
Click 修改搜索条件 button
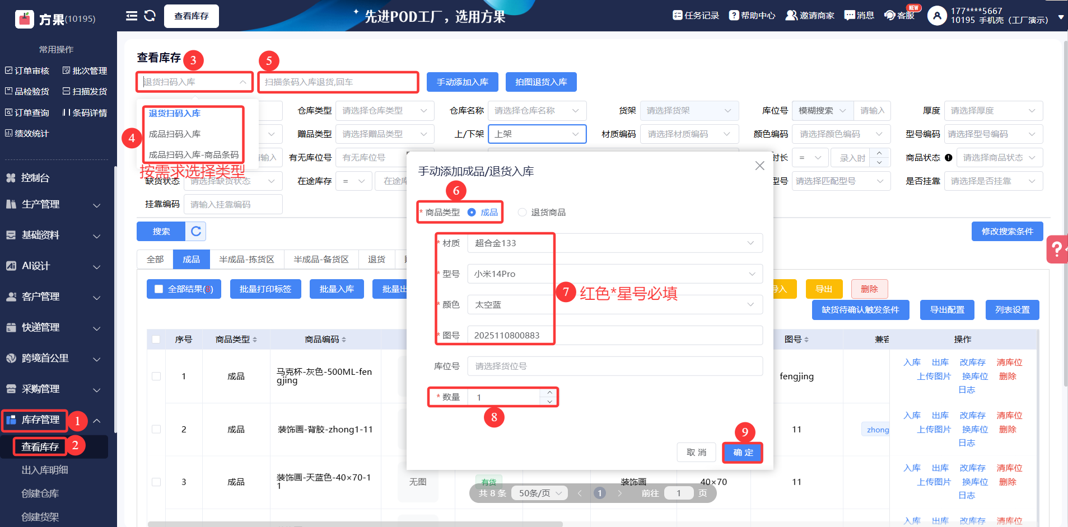(x=1007, y=231)
